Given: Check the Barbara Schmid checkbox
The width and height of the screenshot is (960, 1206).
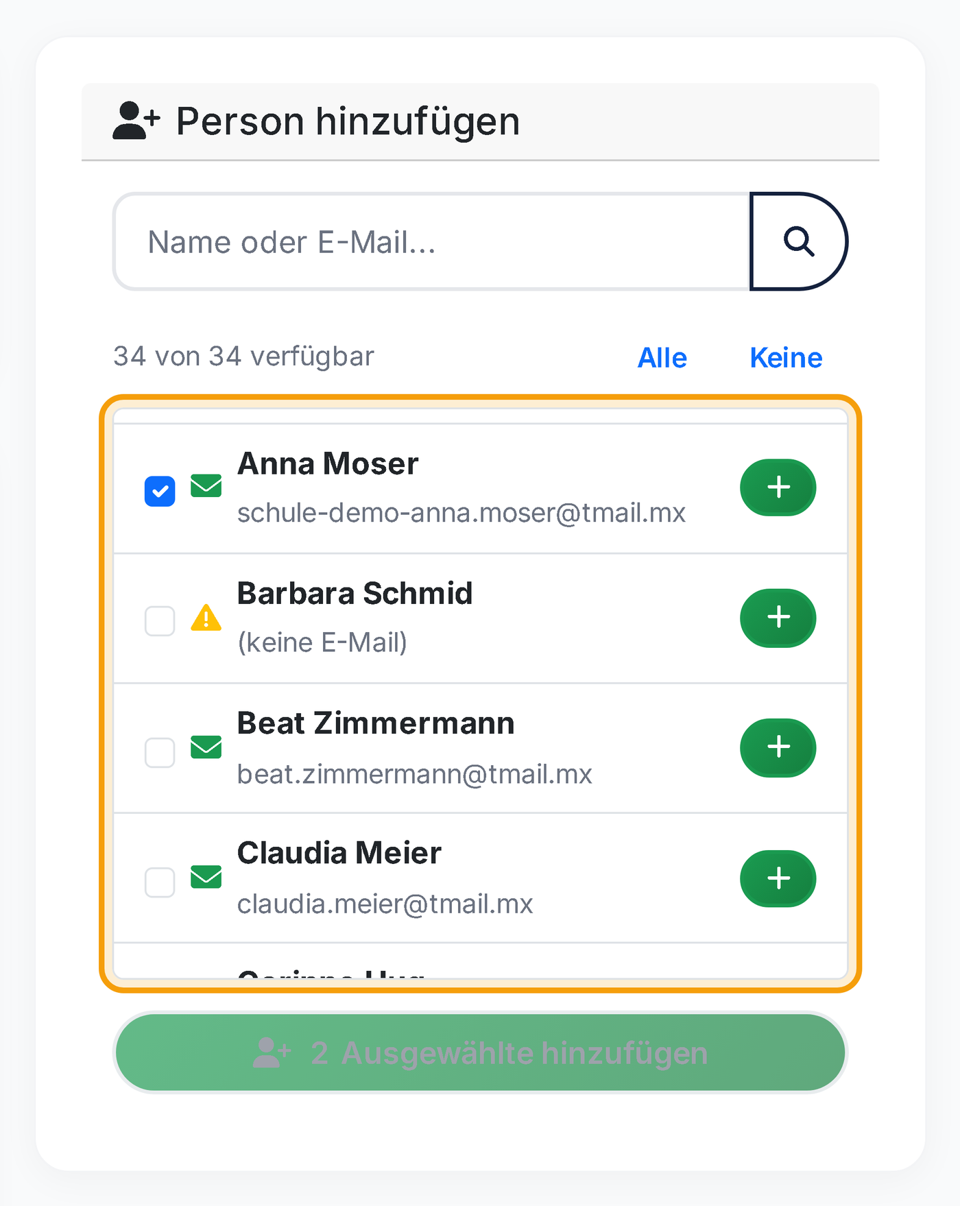Looking at the screenshot, I should 160,621.
